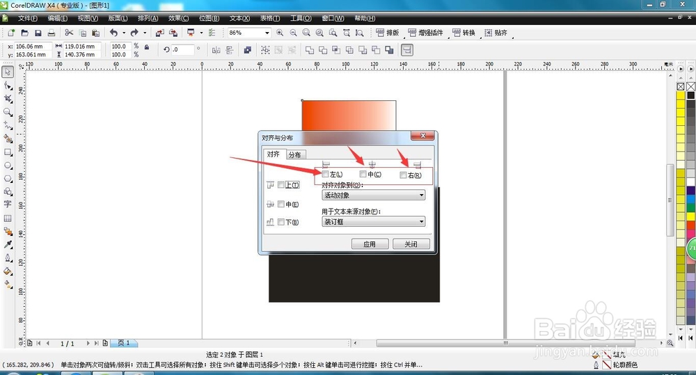
Task: Check the 左(L) align left checkbox
Action: click(325, 175)
